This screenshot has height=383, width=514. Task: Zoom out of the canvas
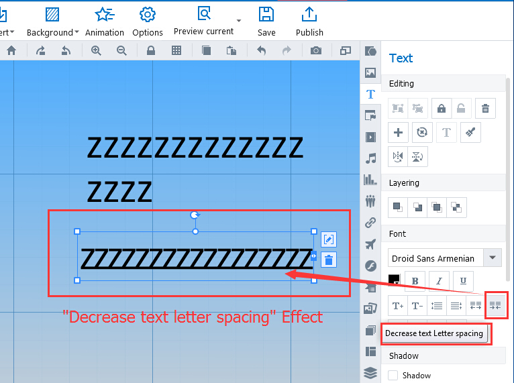121,50
